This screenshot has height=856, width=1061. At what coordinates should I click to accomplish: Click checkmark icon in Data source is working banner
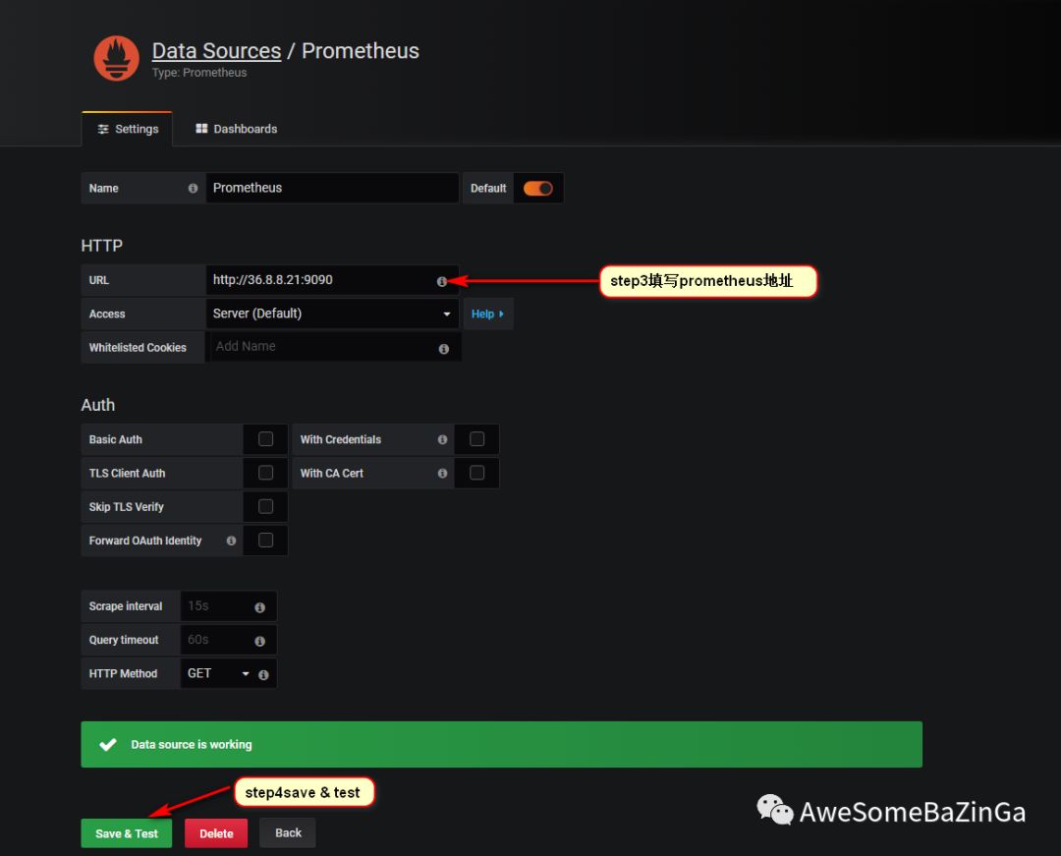pos(108,744)
